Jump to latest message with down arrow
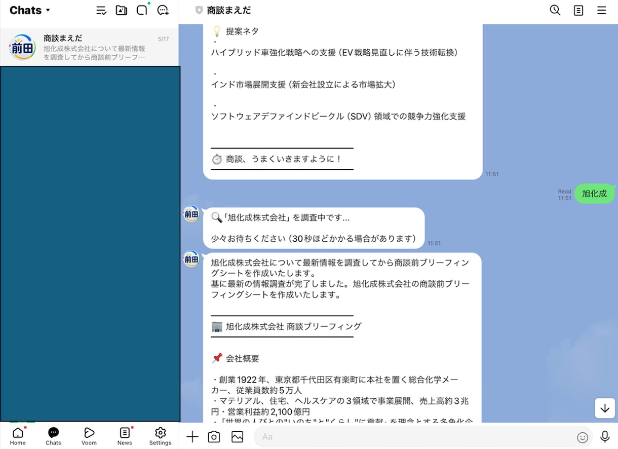 click(605, 408)
